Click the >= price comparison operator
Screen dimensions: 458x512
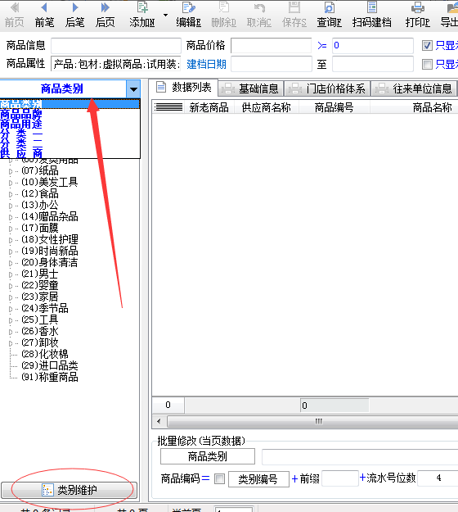[322, 46]
